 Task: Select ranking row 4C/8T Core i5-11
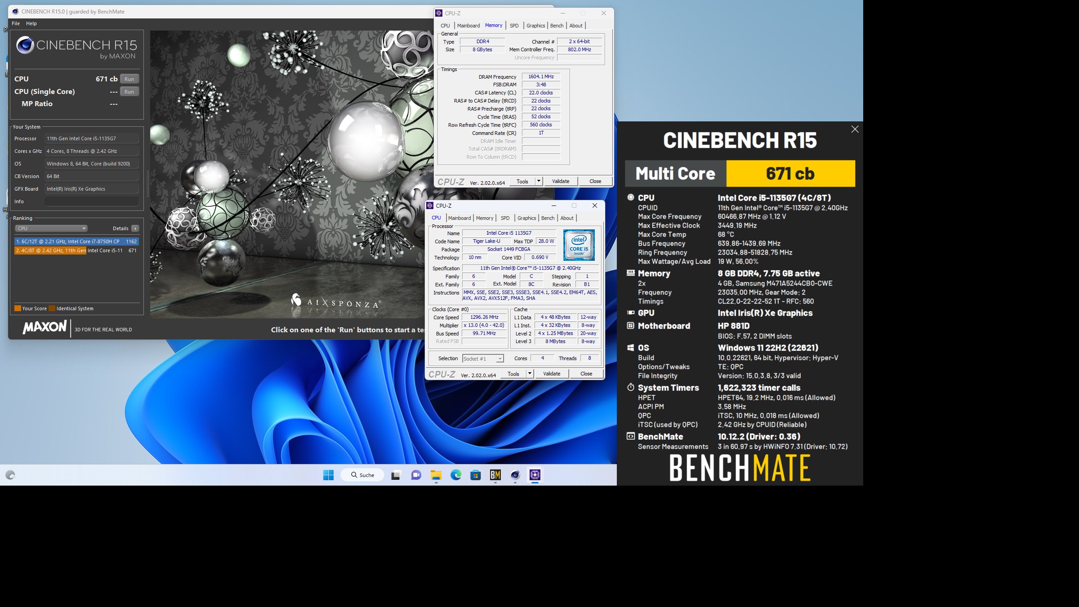pos(76,250)
